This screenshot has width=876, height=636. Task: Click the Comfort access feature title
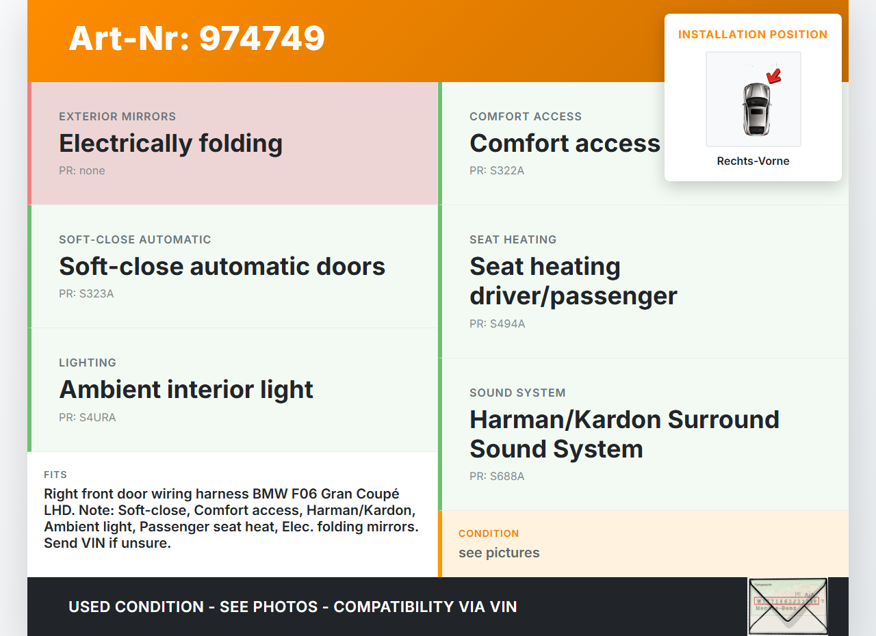(565, 144)
